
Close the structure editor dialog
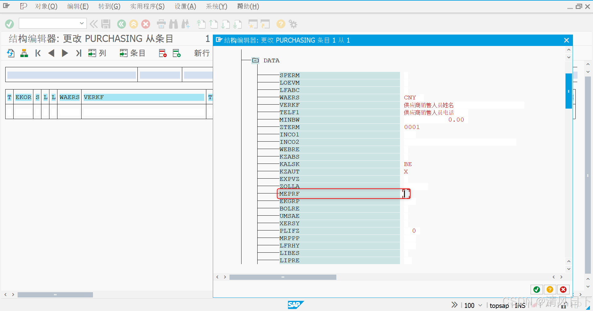coord(566,40)
